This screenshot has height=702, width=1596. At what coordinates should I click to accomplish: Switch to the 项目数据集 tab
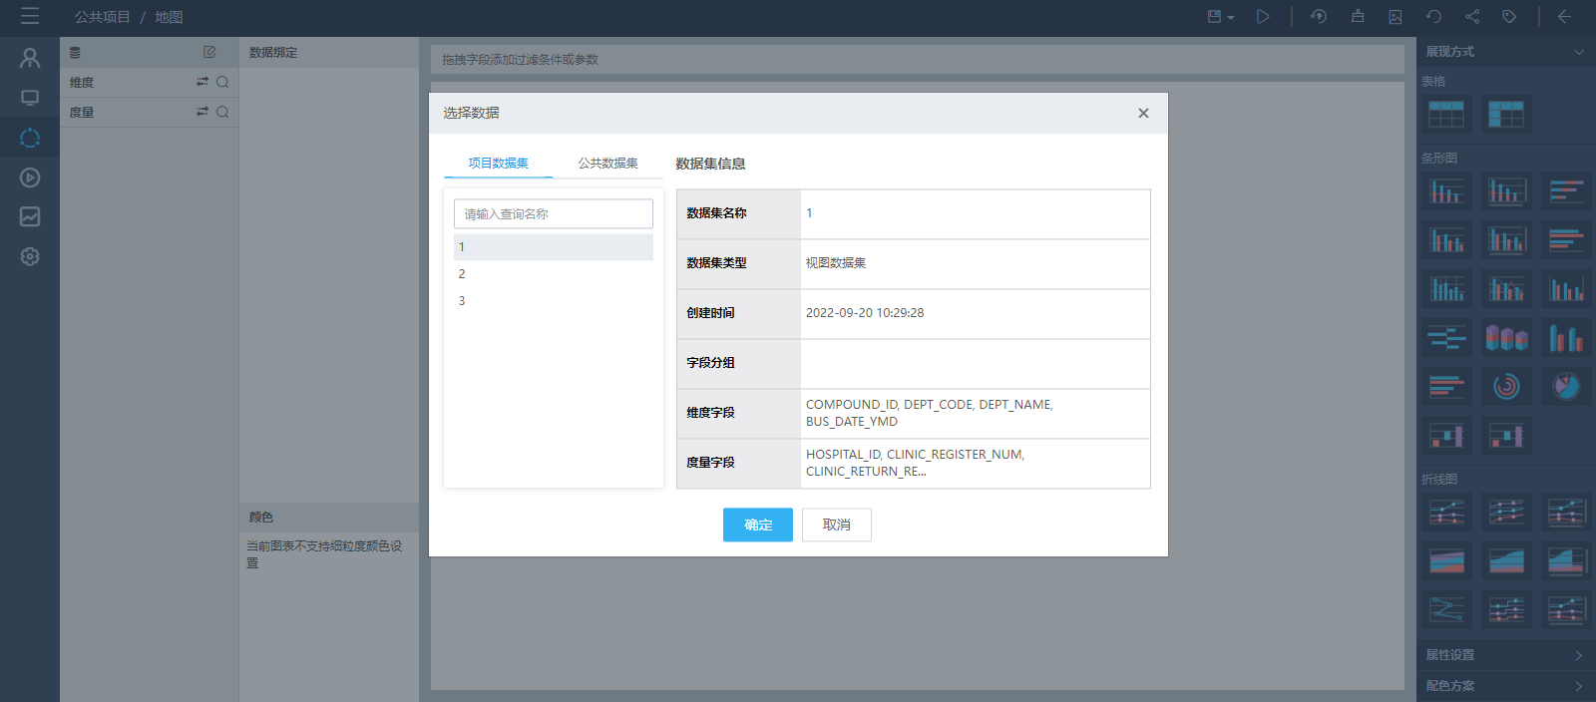pos(499,164)
